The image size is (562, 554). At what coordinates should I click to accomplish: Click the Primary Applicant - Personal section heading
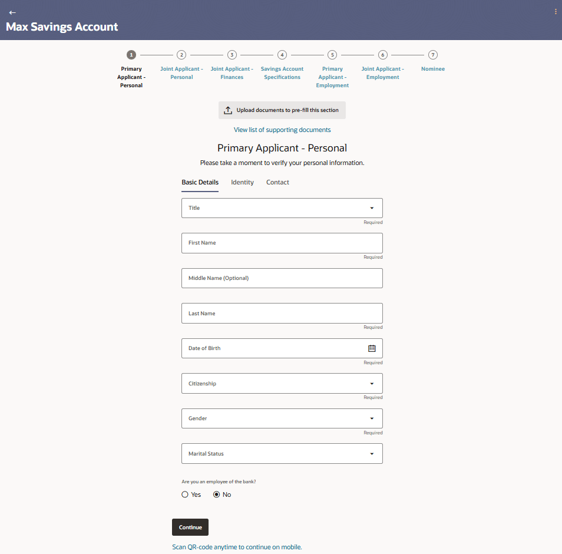[x=282, y=148]
